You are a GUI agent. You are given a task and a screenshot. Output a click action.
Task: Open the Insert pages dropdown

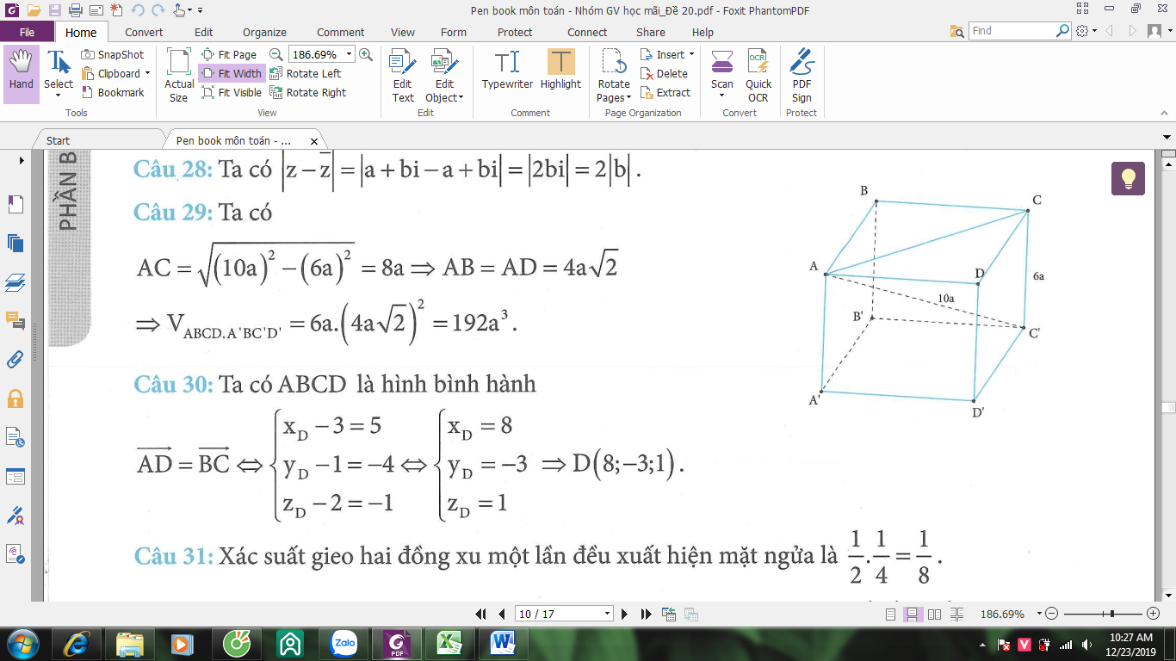click(x=667, y=55)
